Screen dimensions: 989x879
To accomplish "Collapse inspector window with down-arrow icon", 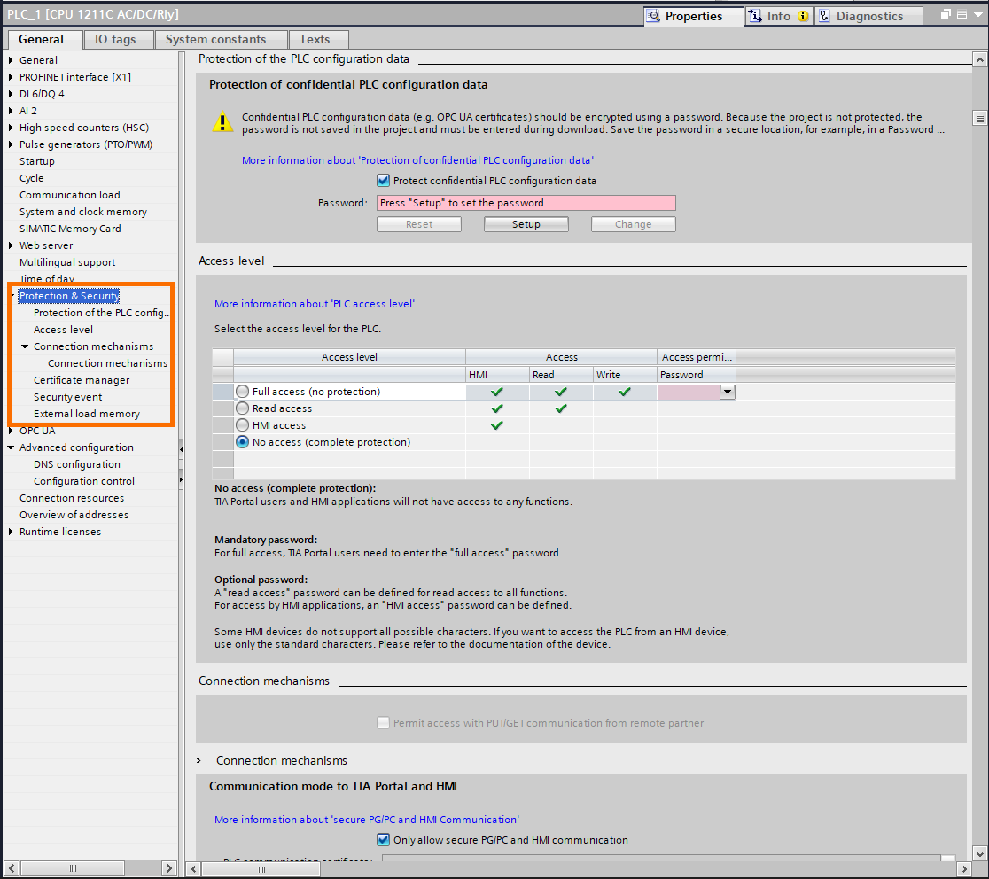I will tap(978, 14).
